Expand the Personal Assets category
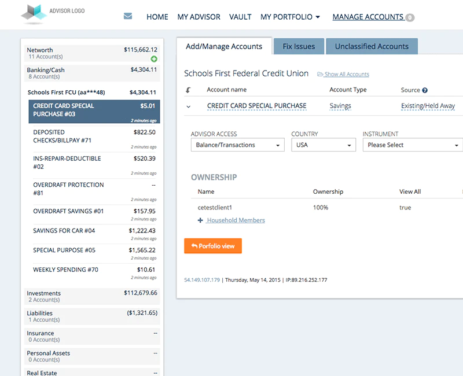 (x=92, y=356)
